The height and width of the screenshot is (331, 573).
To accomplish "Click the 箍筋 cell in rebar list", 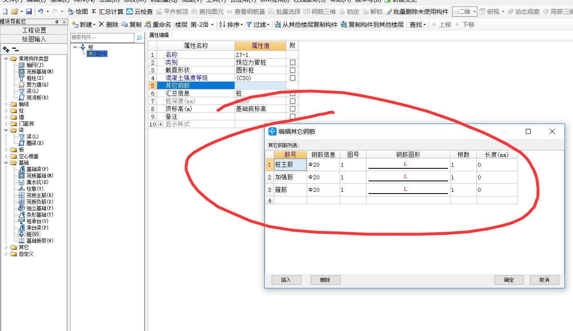I will pos(290,190).
